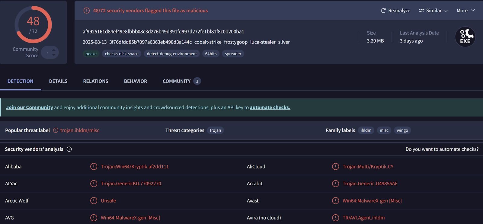483x224 pixels.
Task: Click the info icon beside Security vendors' analysis
Action: 69,149
